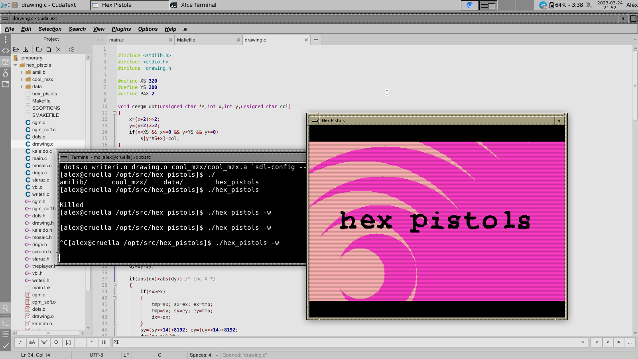
Task: Expand the cool_mzx folder
Action: click(x=22, y=79)
